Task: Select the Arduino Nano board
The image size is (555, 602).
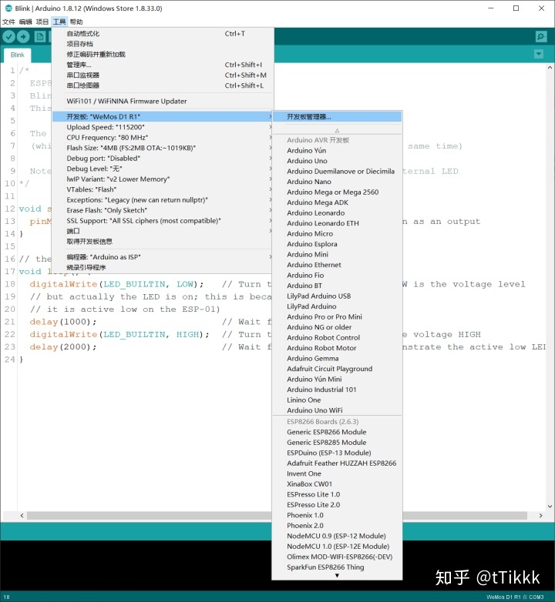Action: [337, 182]
